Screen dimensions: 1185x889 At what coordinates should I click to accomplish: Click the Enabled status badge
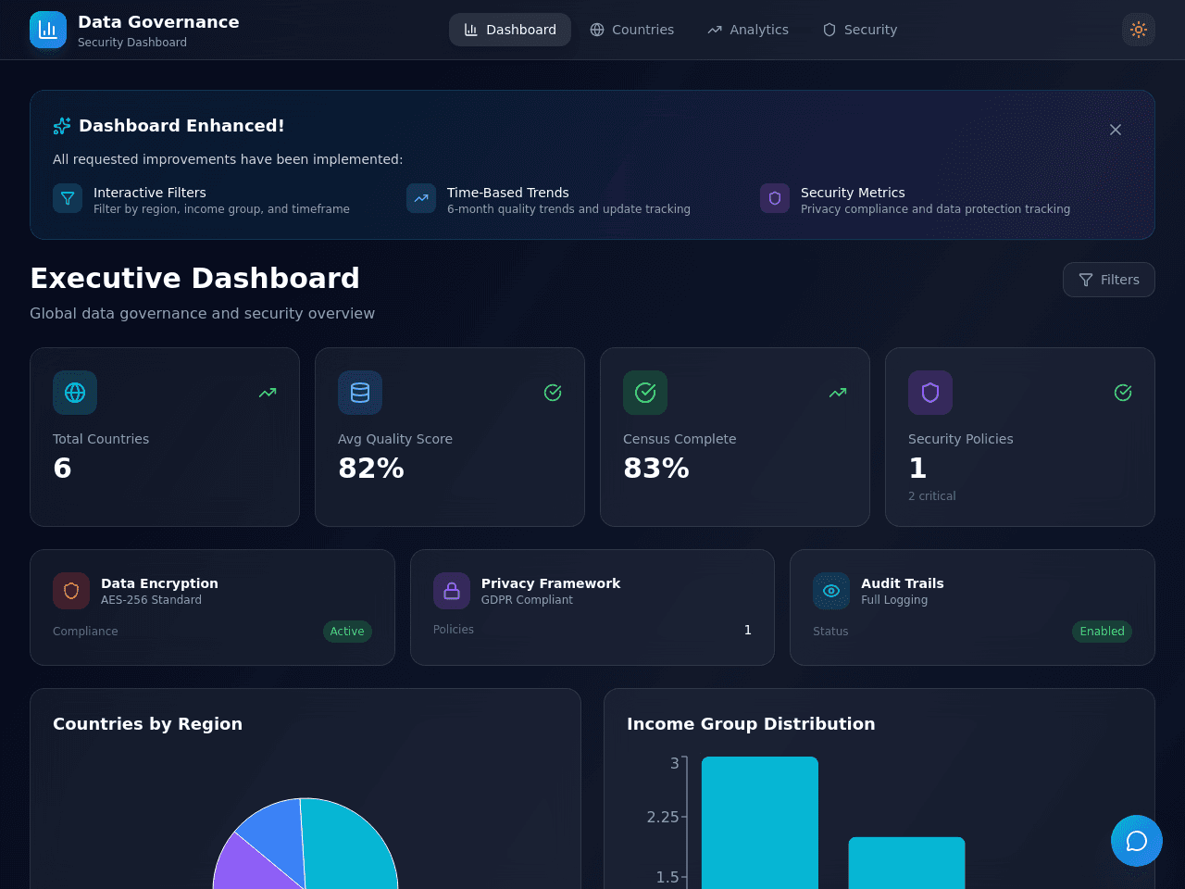pyautogui.click(x=1102, y=632)
